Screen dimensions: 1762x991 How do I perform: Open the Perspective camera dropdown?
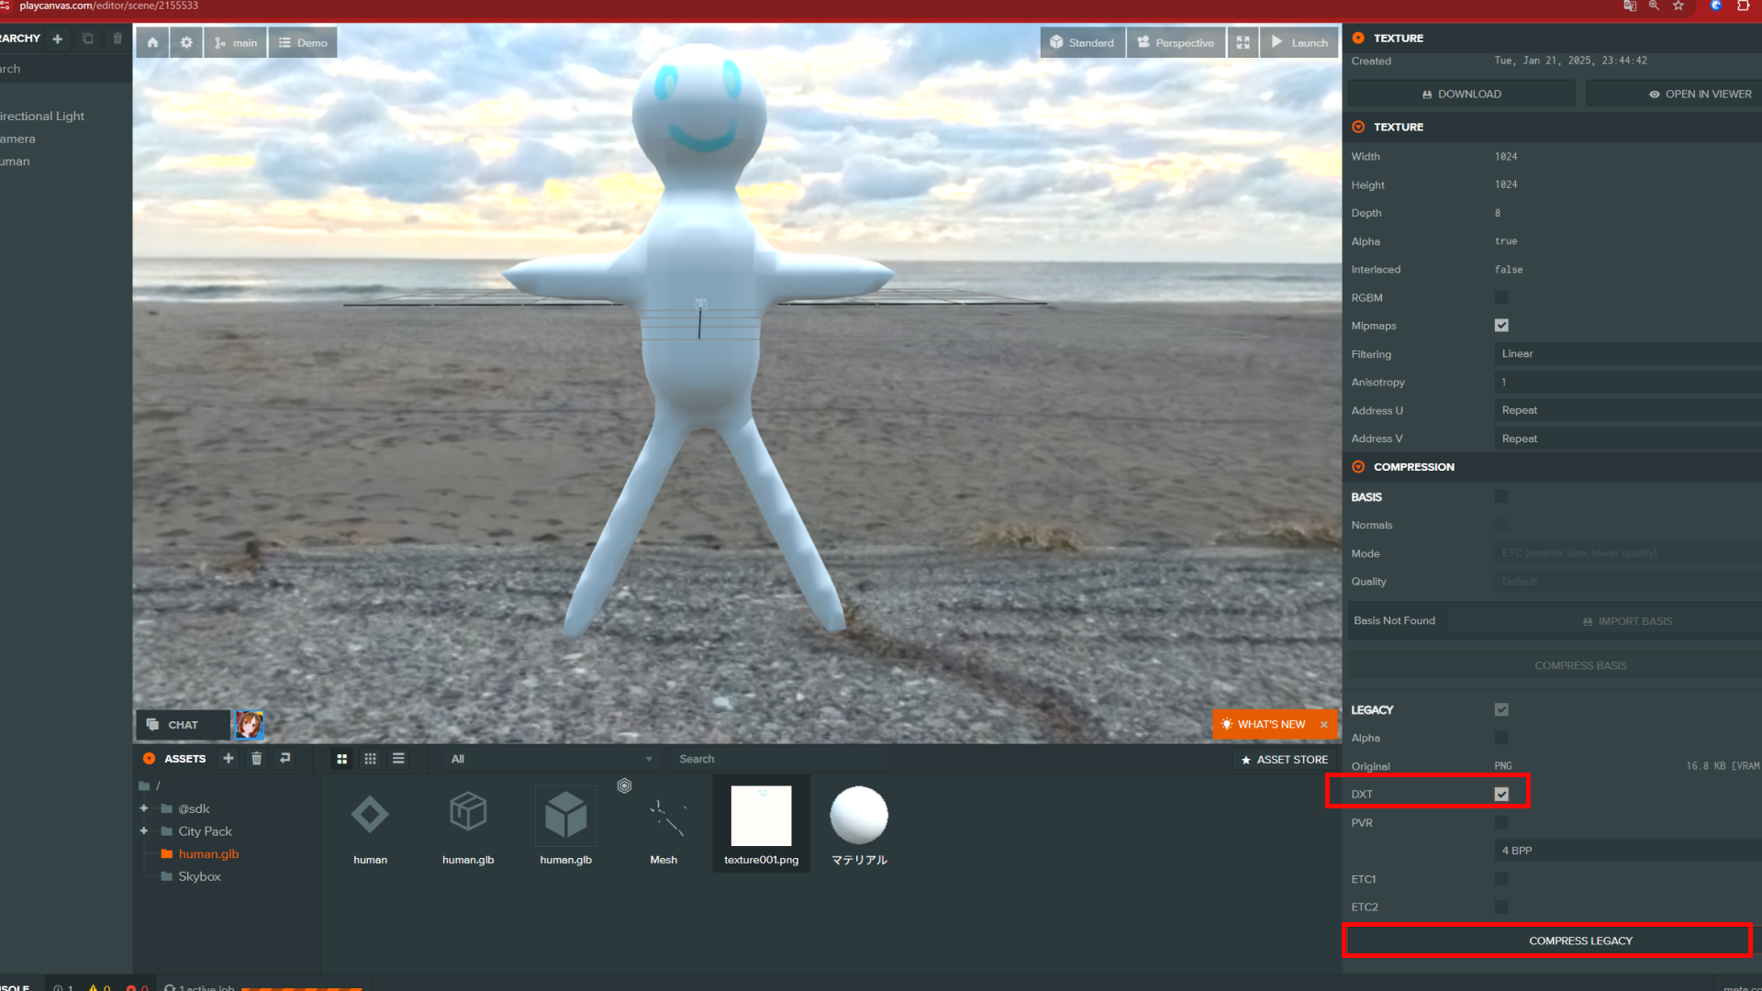click(1176, 42)
